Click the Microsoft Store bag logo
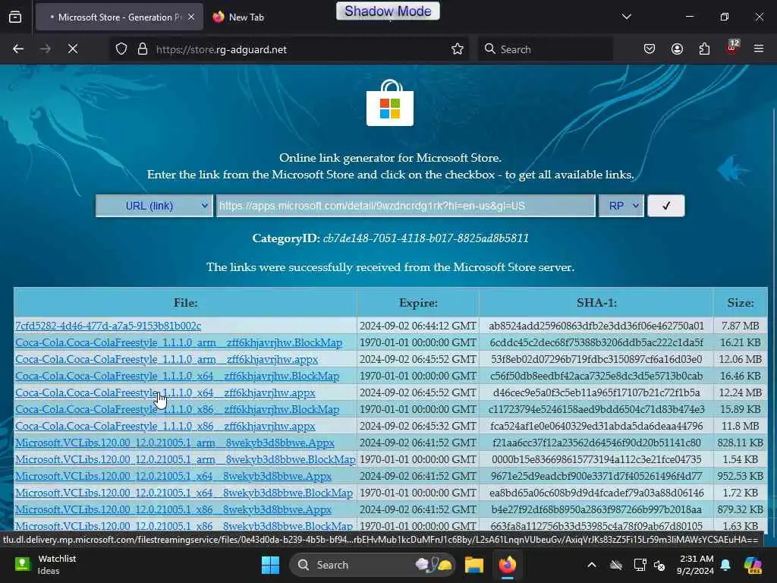777x583 pixels. pyautogui.click(x=389, y=103)
